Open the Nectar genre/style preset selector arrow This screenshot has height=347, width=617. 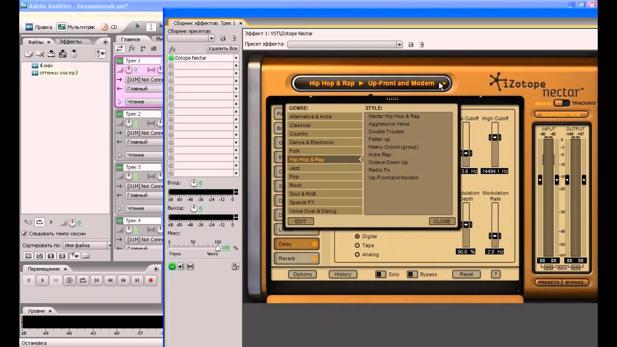point(443,83)
